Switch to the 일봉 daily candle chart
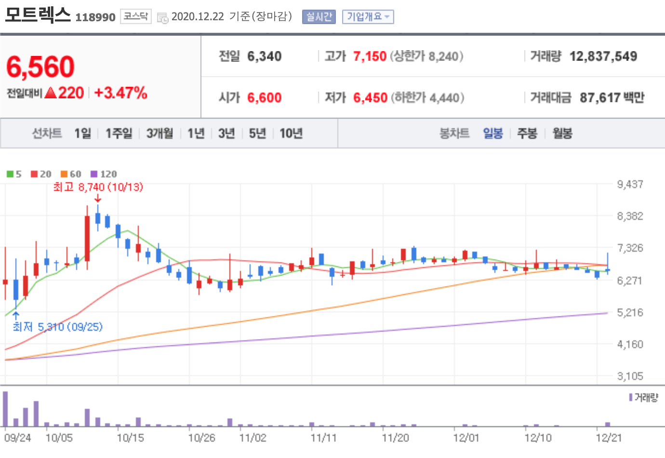665x458 pixels. point(493,133)
